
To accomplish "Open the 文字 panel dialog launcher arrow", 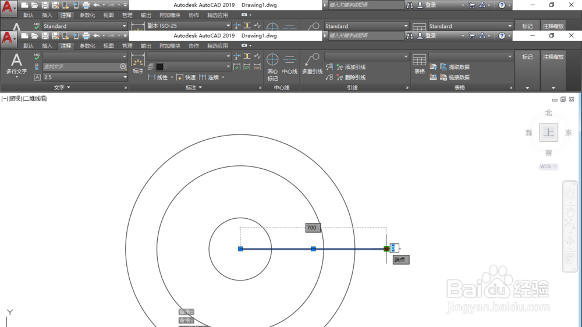I will click(x=126, y=88).
